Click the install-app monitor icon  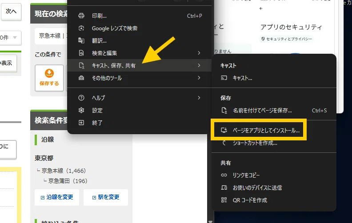click(224, 130)
